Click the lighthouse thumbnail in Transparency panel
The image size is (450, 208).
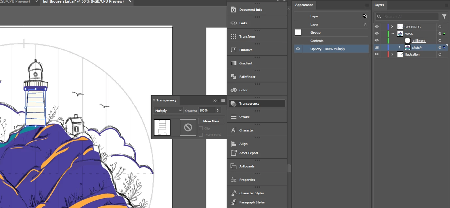coord(162,128)
